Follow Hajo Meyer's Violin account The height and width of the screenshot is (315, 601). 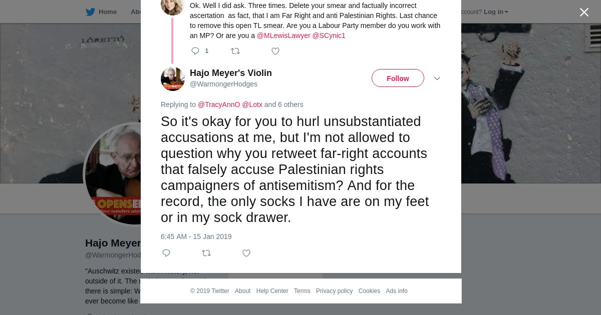click(398, 78)
